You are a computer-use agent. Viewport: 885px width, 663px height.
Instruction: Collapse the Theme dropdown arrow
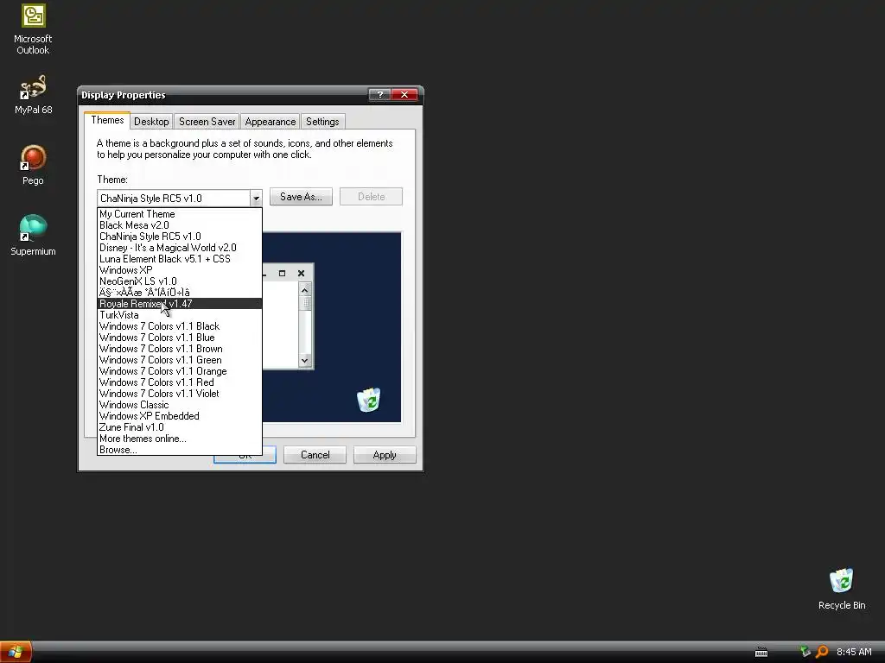tap(256, 198)
